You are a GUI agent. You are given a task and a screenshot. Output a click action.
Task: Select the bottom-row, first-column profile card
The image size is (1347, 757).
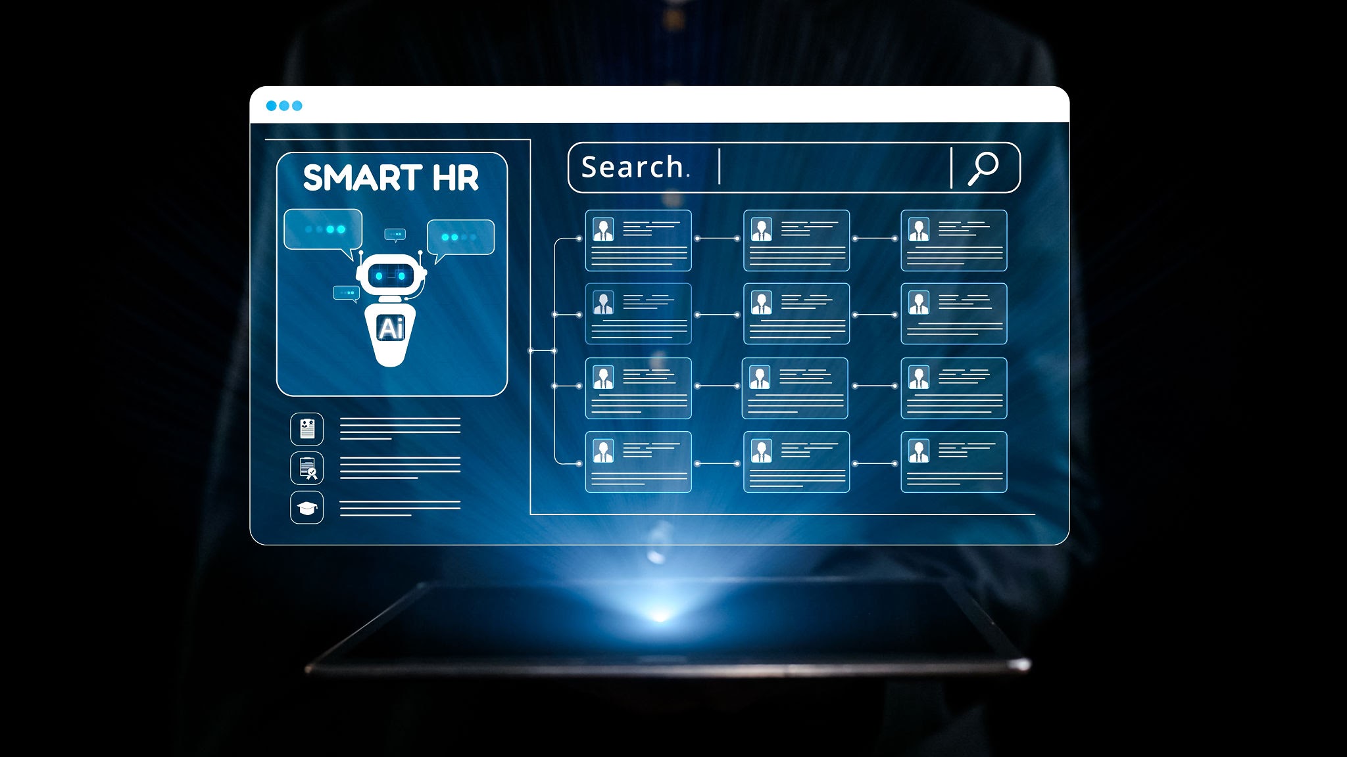pos(638,462)
